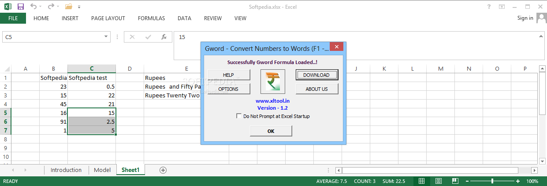Customize Quick Access Toolbar dropdown
This screenshot has height=186, width=547.
coord(79,7)
